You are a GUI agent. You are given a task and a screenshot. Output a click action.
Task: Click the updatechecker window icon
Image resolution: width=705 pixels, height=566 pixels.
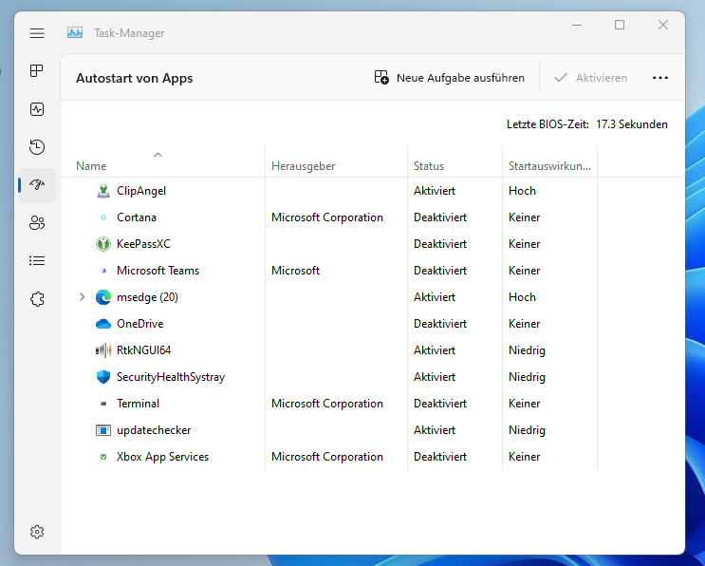click(103, 430)
